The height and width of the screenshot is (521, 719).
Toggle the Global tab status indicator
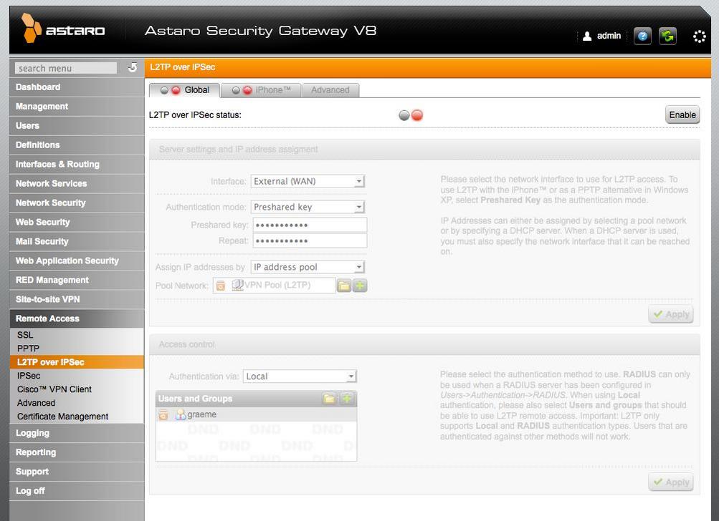170,90
